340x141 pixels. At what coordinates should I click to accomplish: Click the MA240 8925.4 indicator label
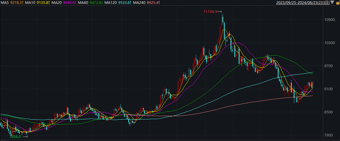[x=146, y=3]
